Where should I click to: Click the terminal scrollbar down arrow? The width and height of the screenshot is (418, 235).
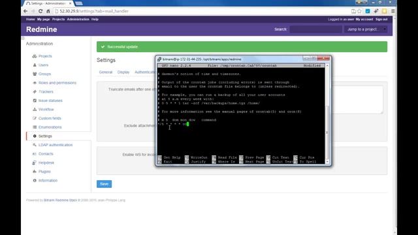pos(327,161)
